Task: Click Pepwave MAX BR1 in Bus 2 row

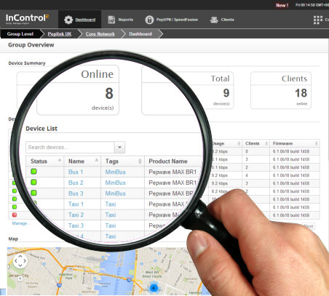Action: tap(173, 183)
